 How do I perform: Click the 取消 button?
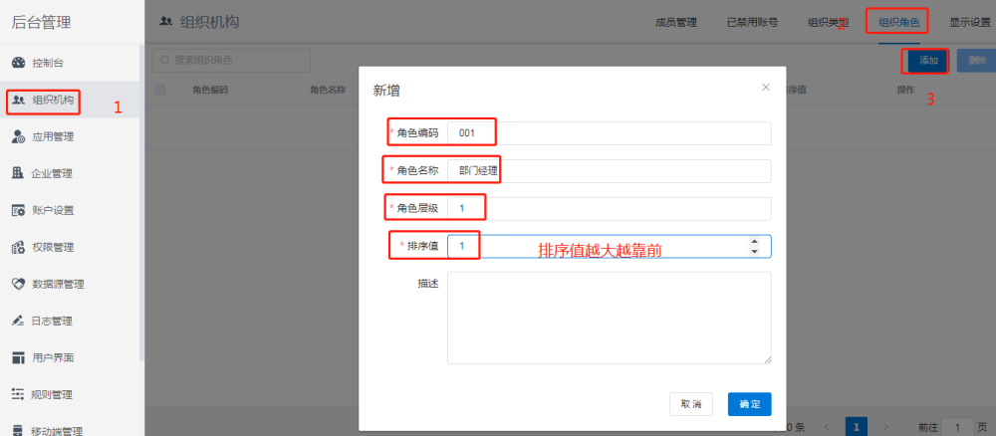691,404
